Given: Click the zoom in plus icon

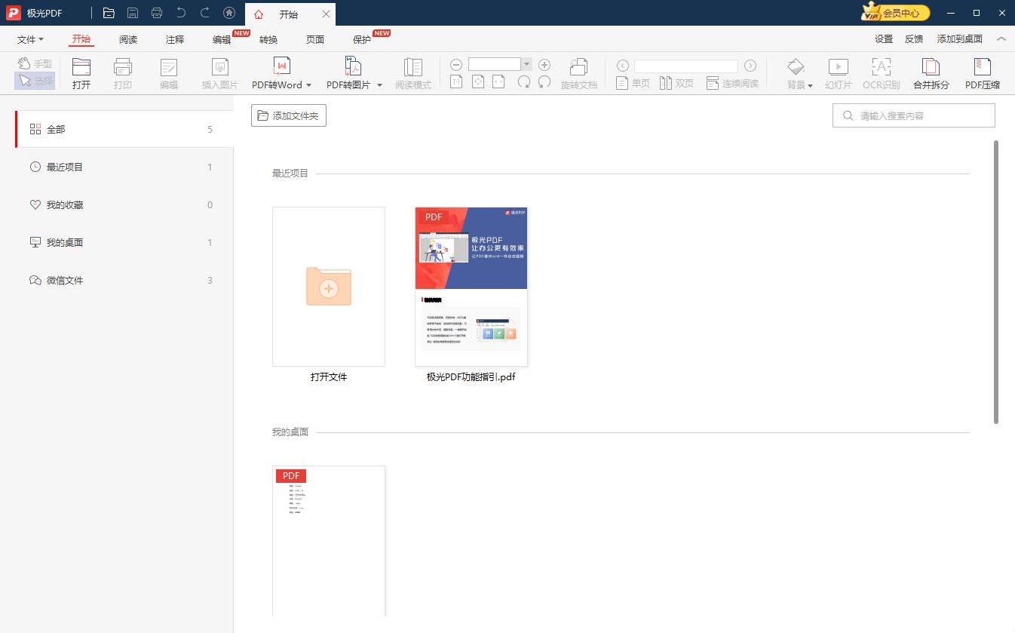Looking at the screenshot, I should pyautogui.click(x=544, y=65).
